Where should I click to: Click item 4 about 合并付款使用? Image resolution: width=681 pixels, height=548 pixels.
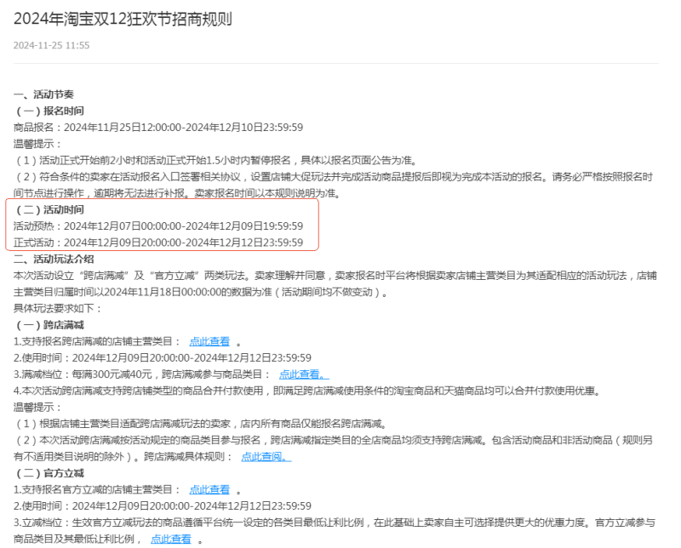click(x=307, y=391)
